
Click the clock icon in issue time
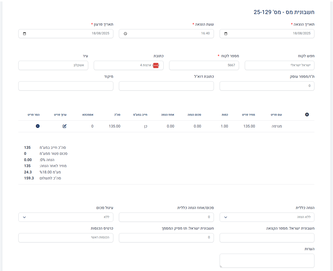point(125,34)
